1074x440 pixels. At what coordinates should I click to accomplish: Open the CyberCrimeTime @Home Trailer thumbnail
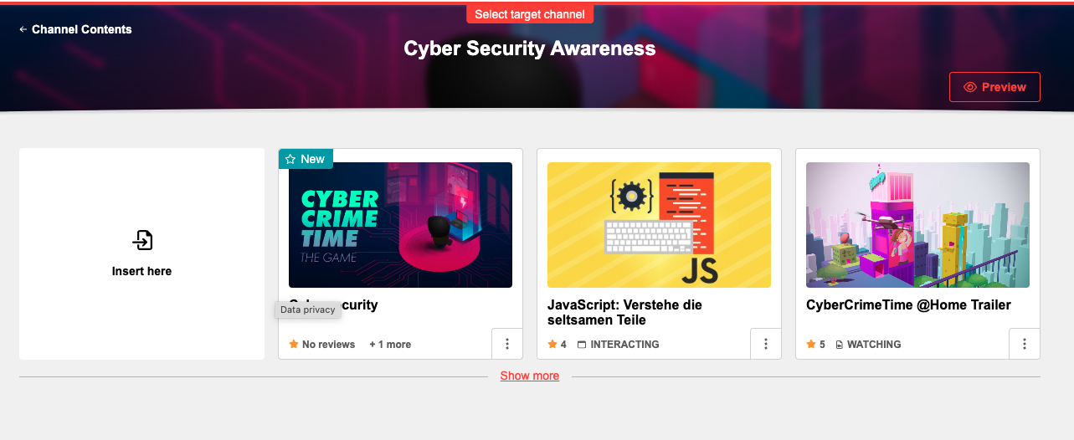click(917, 225)
